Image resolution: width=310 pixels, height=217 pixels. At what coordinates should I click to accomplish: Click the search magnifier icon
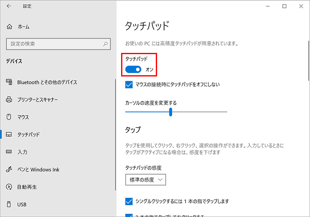coord(106,43)
